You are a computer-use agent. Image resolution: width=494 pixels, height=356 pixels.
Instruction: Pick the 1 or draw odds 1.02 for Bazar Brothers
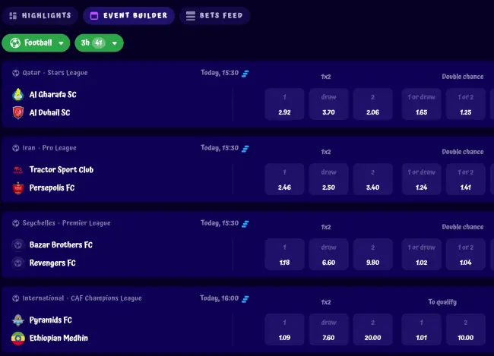[x=421, y=254]
